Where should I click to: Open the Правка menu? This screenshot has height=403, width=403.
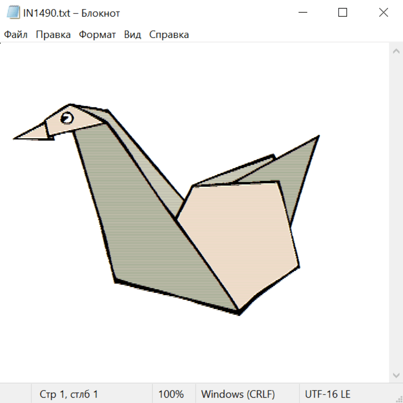[x=53, y=35]
